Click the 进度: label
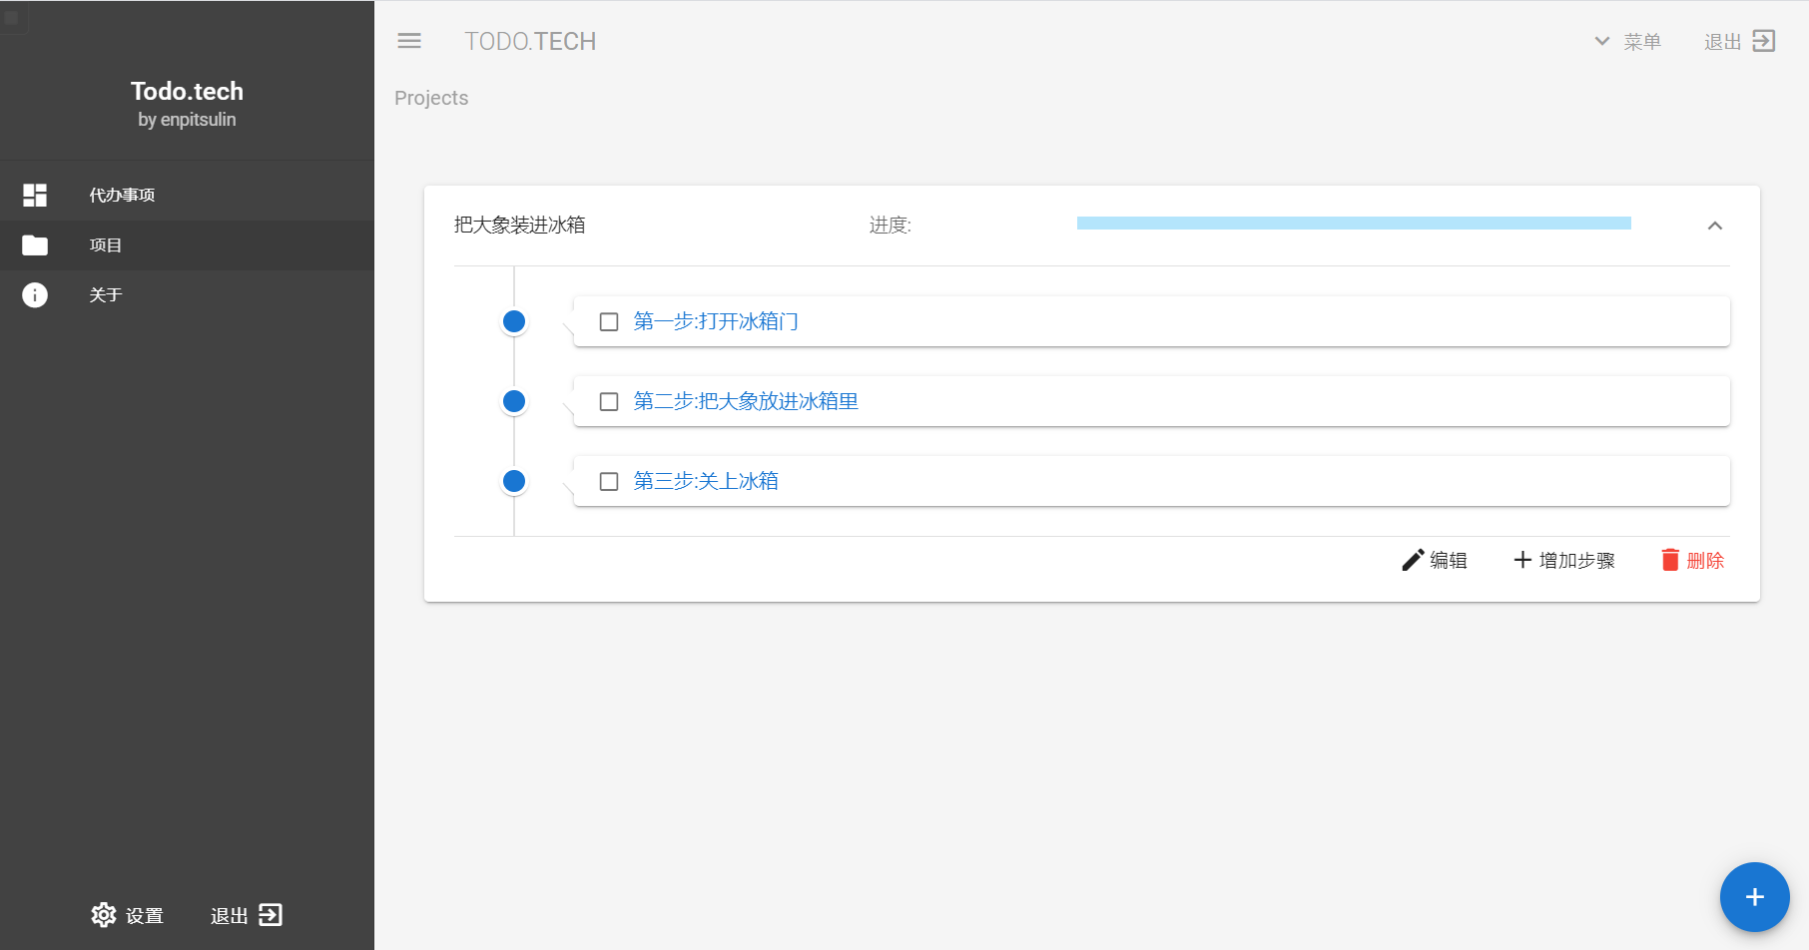This screenshot has height=950, width=1809. 891,226
